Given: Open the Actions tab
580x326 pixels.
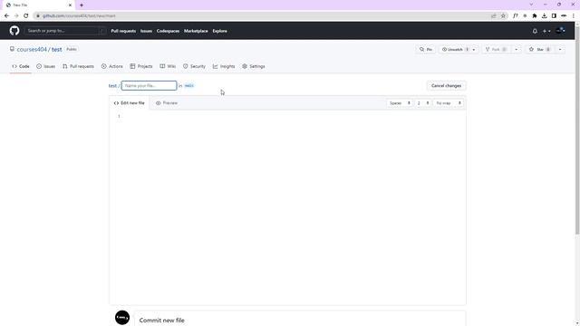Looking at the screenshot, I should 112,66.
